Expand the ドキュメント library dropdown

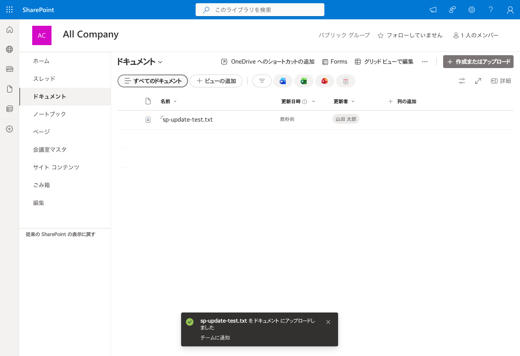pos(160,62)
